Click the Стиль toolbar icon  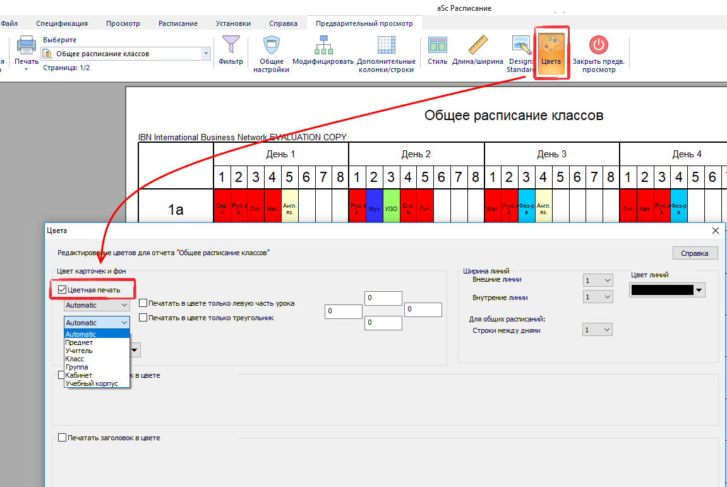pos(437,46)
